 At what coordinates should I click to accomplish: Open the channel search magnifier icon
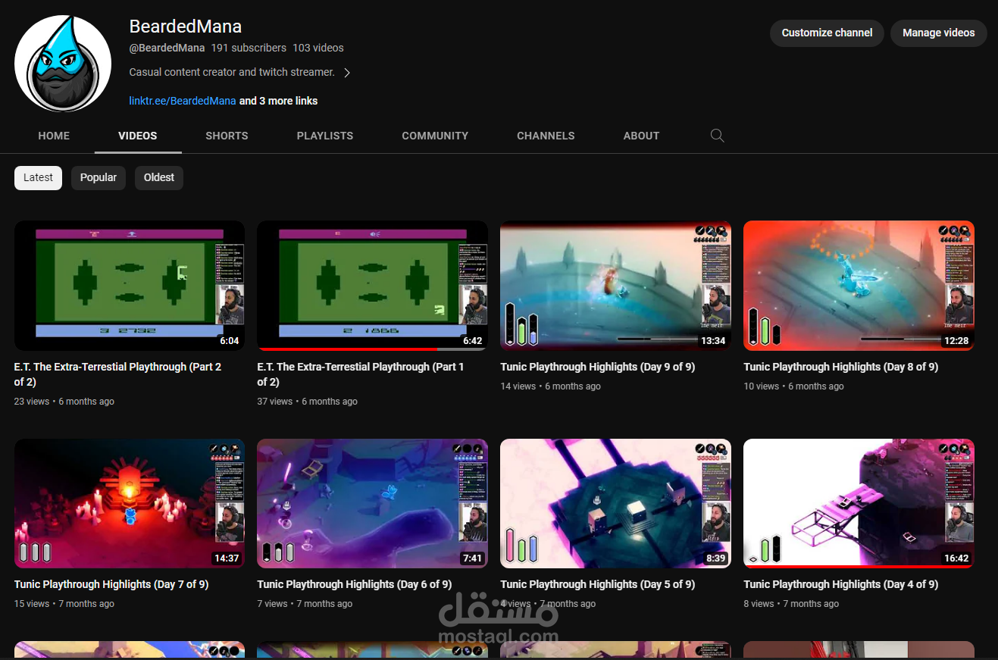tap(717, 136)
